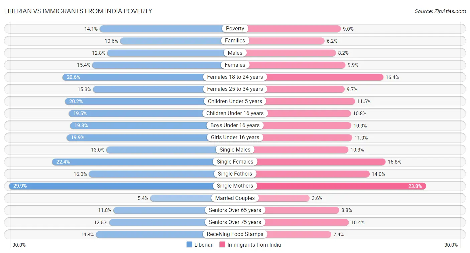Click the Receiving Food Stamps label
Viewport: 470px width, 253px height.
pos(235,234)
